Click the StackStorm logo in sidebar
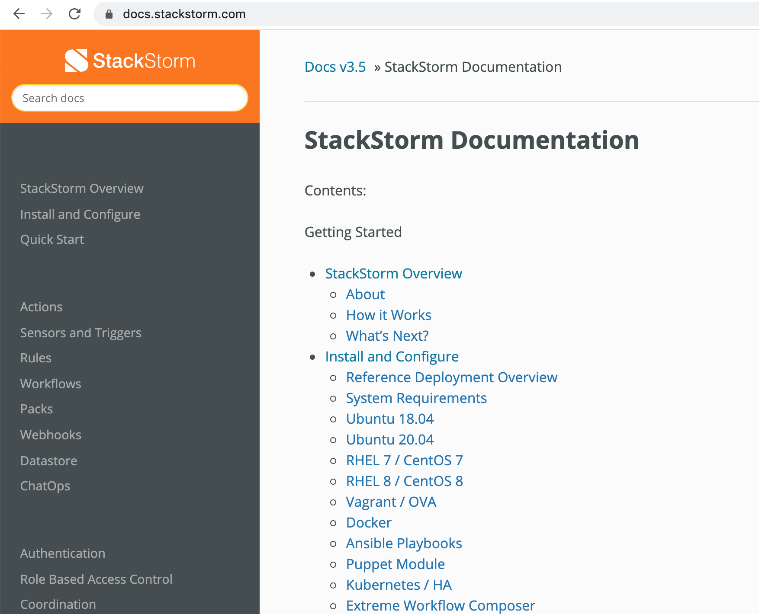759x614 pixels. pyautogui.click(x=130, y=61)
